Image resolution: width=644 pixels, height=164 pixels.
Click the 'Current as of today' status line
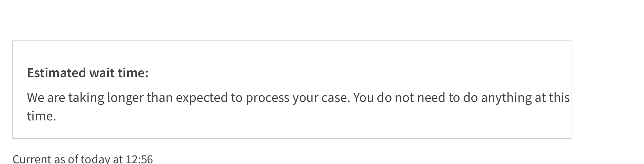(x=83, y=159)
